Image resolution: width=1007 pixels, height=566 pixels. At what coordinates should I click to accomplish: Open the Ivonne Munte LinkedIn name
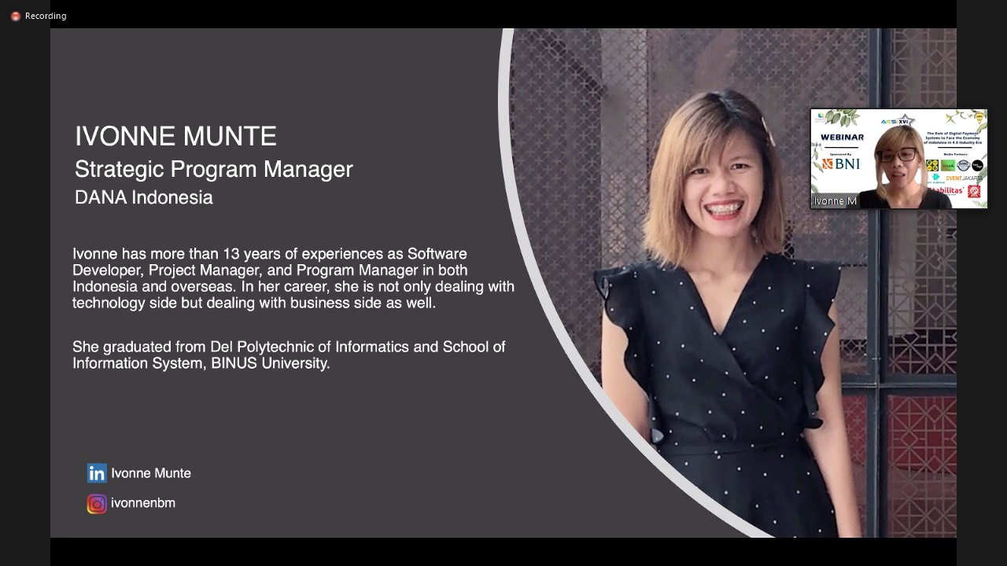point(151,473)
